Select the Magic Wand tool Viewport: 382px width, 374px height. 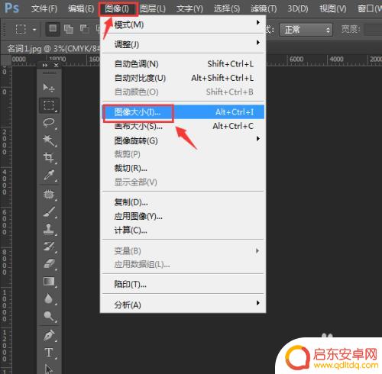[49, 140]
